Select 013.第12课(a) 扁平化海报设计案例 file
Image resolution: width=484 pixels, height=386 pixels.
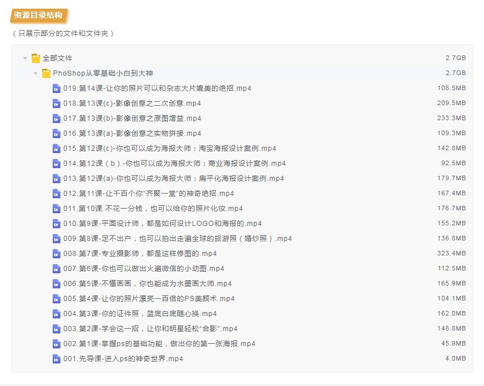tap(174, 179)
